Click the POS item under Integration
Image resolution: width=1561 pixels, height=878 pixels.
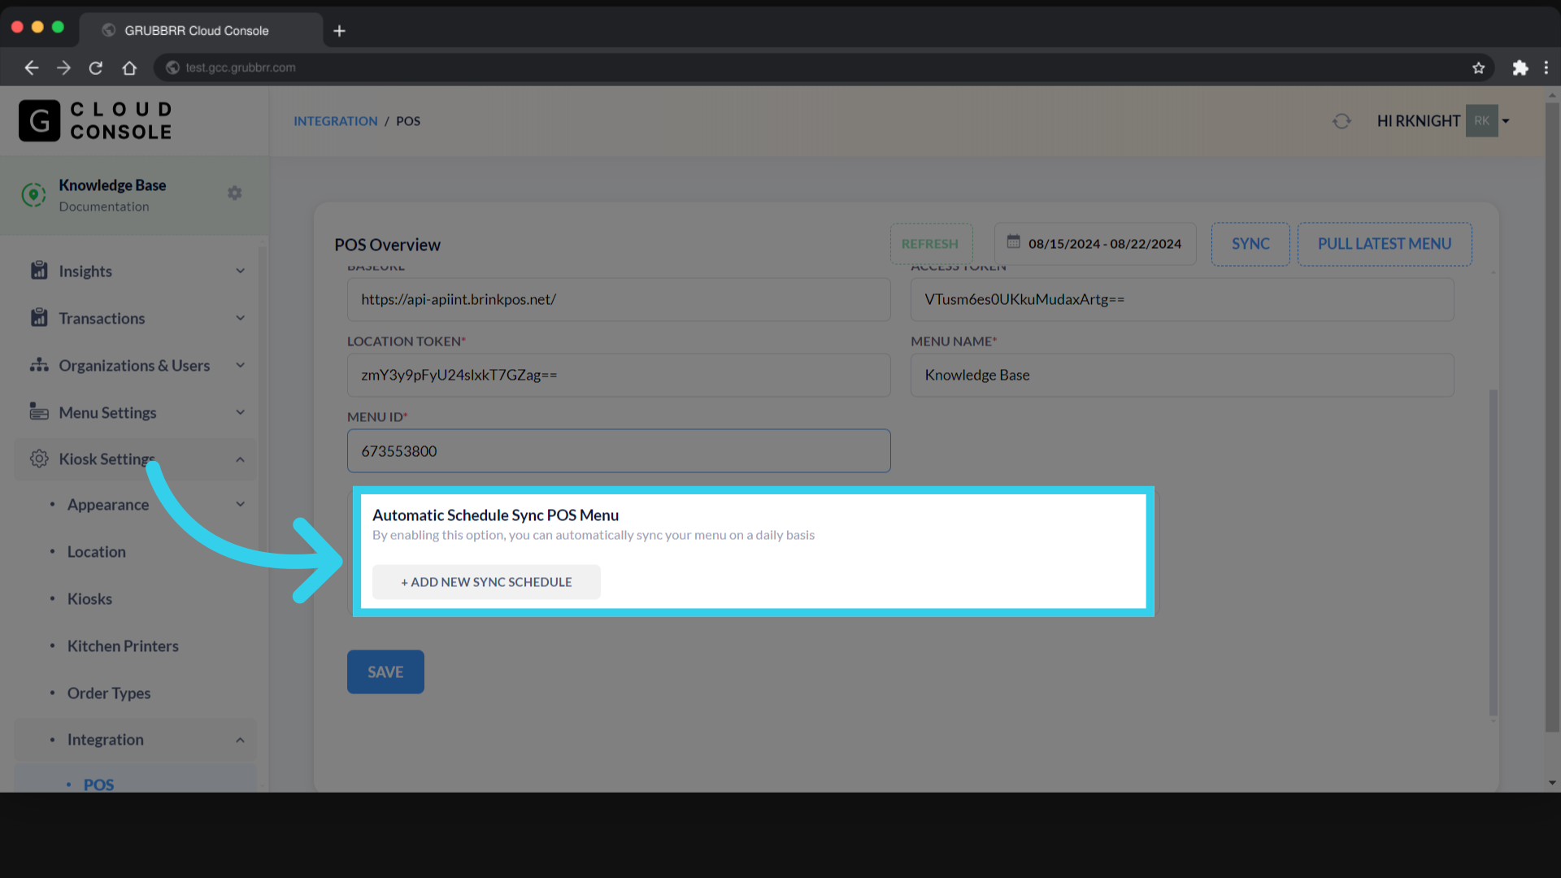click(x=98, y=784)
